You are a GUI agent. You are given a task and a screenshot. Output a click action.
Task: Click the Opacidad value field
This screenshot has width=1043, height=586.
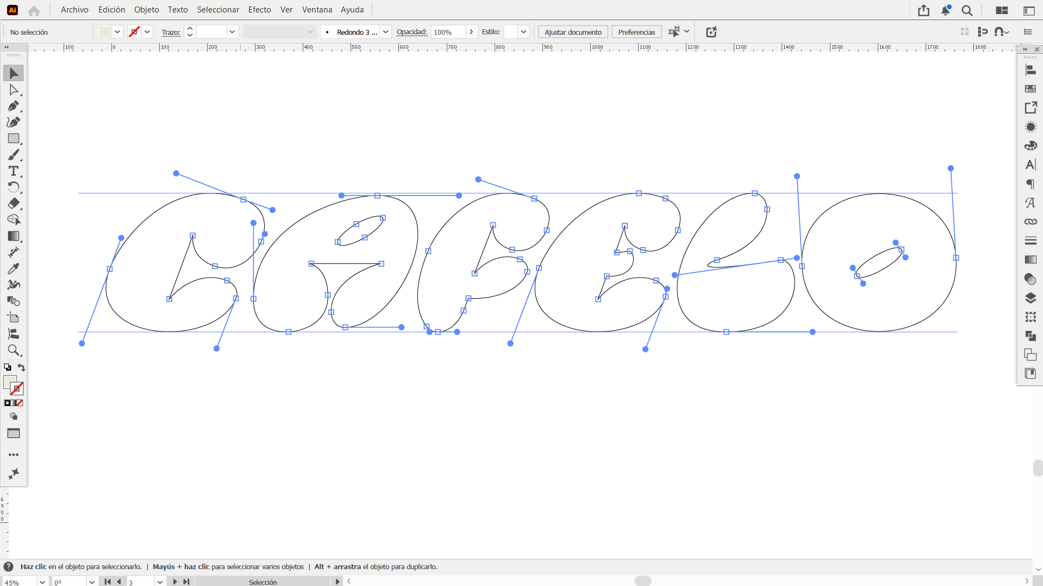click(448, 32)
